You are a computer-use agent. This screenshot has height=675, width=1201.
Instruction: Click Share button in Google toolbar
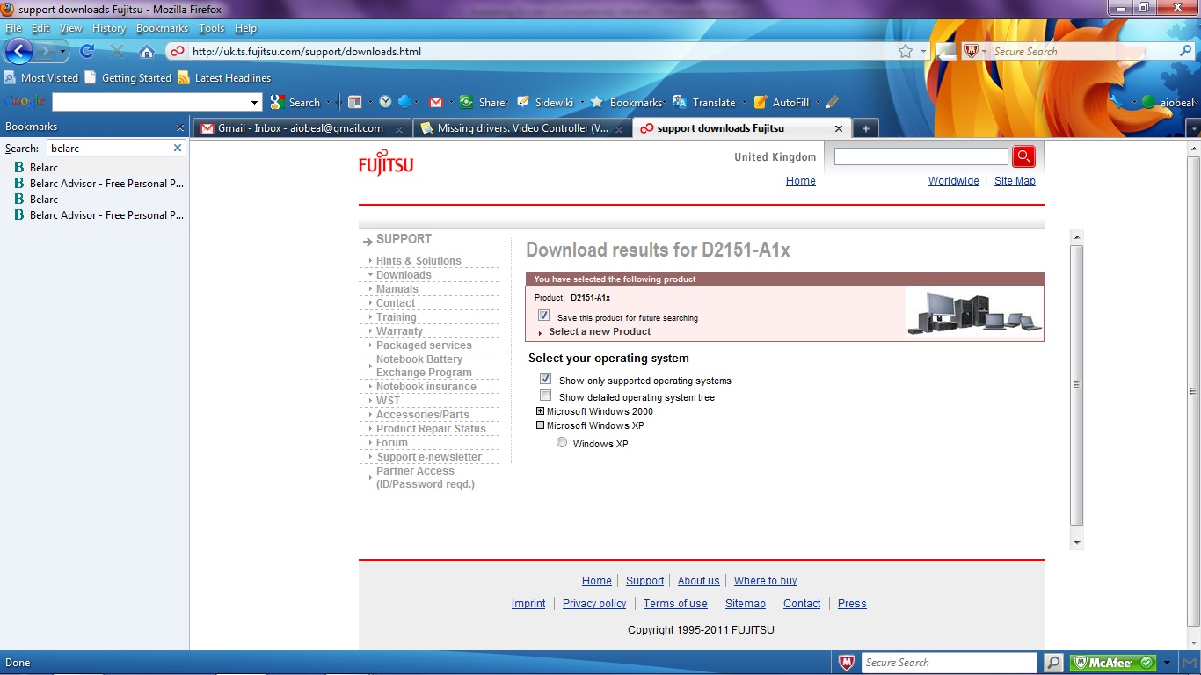pos(482,102)
